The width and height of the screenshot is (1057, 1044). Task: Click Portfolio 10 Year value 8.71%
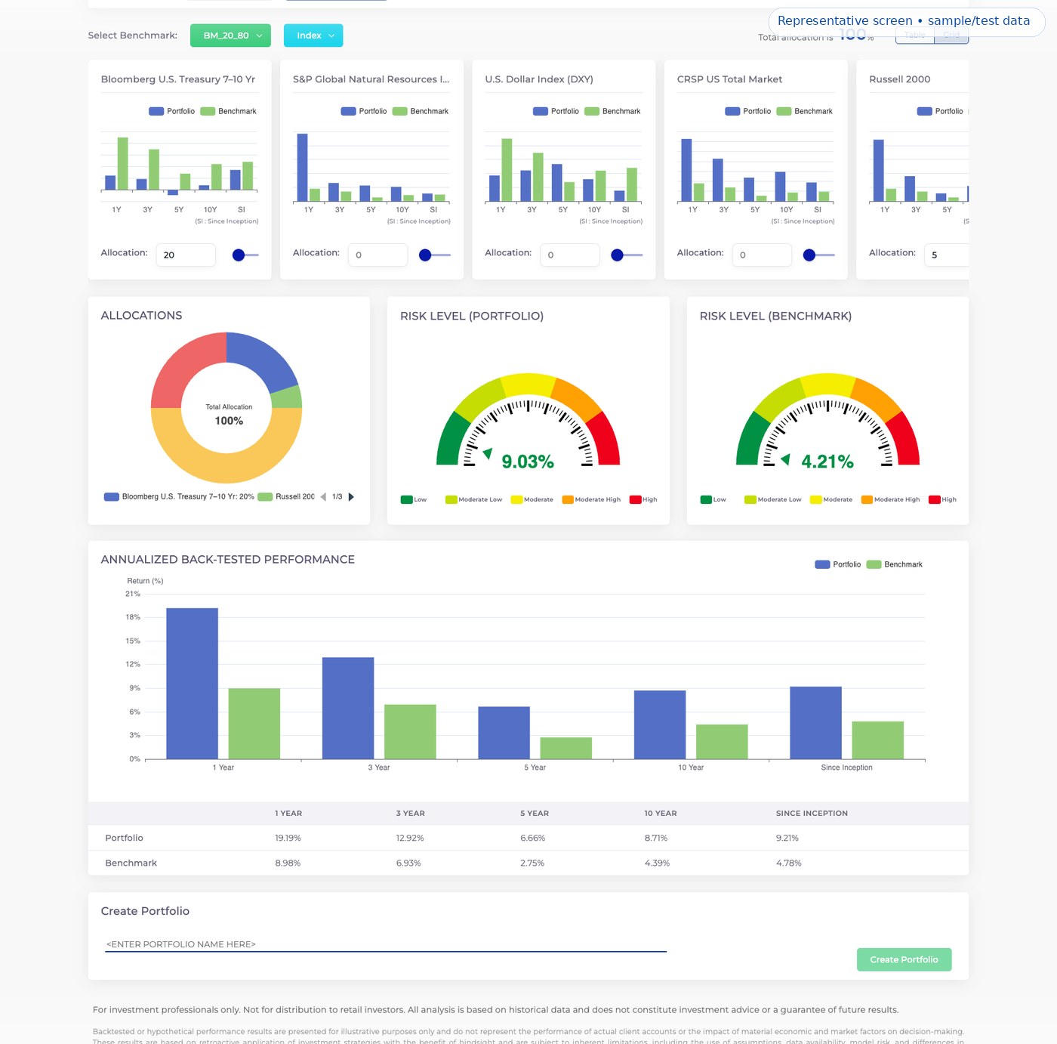point(656,838)
